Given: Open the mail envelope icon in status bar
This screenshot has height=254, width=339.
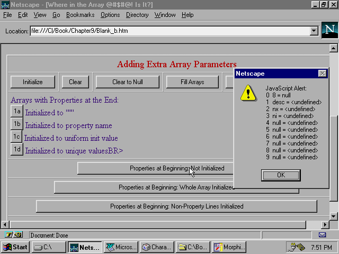Looking at the screenshot, I should point(322,234).
